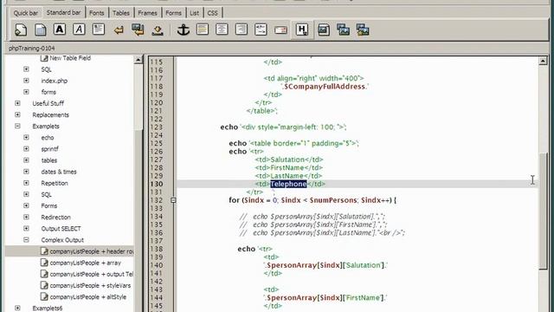Click the tree panel scroll-up arrow
Image resolution: width=554 pixels, height=312 pixels.
(x=138, y=60)
